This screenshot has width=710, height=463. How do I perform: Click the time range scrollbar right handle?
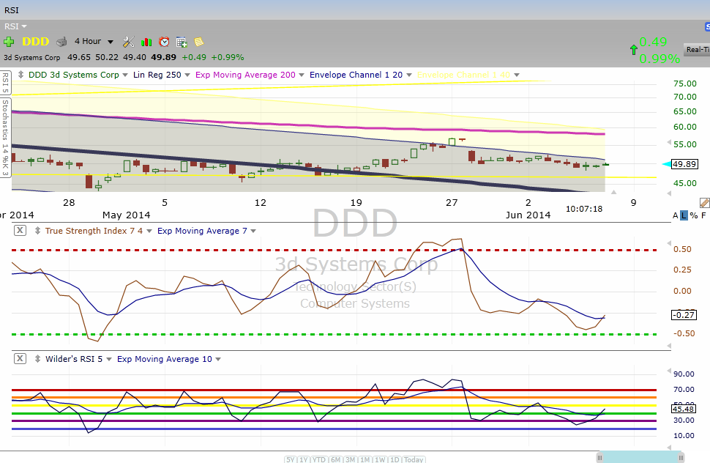coord(680,457)
